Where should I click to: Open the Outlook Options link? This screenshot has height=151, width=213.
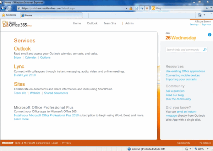click(x=45, y=58)
